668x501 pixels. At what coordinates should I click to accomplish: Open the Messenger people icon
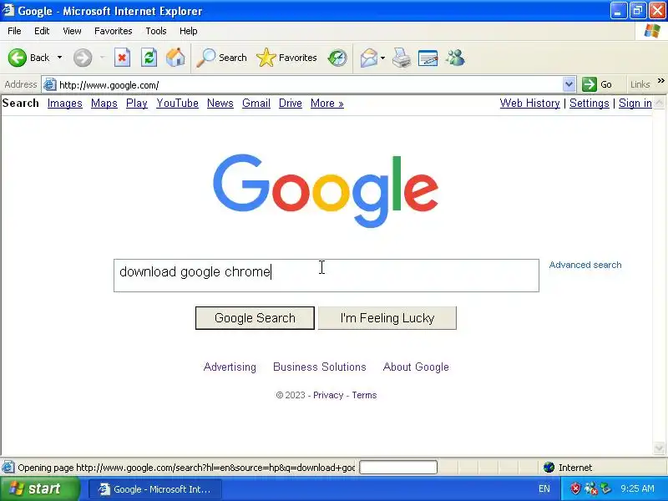pos(455,58)
